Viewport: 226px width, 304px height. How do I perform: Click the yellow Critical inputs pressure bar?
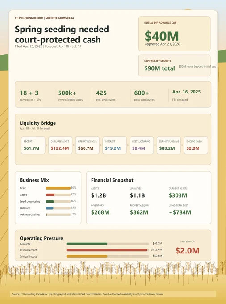coord(87,256)
